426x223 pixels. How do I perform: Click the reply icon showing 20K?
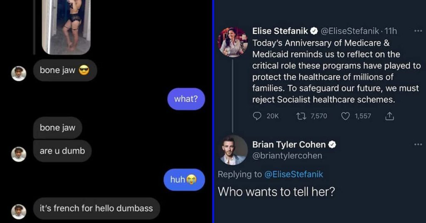257,116
